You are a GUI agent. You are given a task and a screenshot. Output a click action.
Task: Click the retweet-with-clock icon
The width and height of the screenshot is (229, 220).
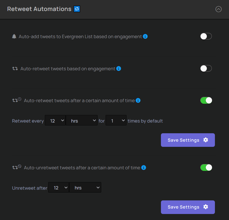[x=16, y=100]
